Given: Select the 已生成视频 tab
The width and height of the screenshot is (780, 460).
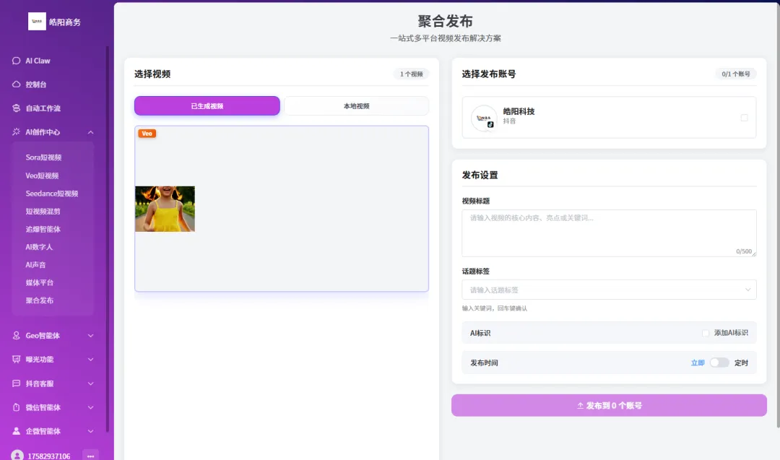Looking at the screenshot, I should tap(207, 105).
